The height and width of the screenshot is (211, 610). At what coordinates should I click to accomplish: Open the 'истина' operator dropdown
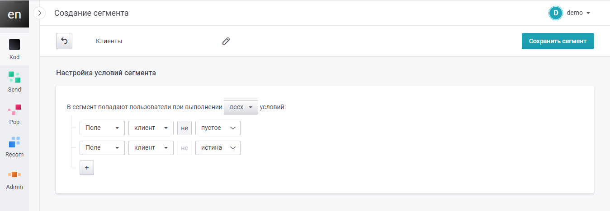pos(218,148)
